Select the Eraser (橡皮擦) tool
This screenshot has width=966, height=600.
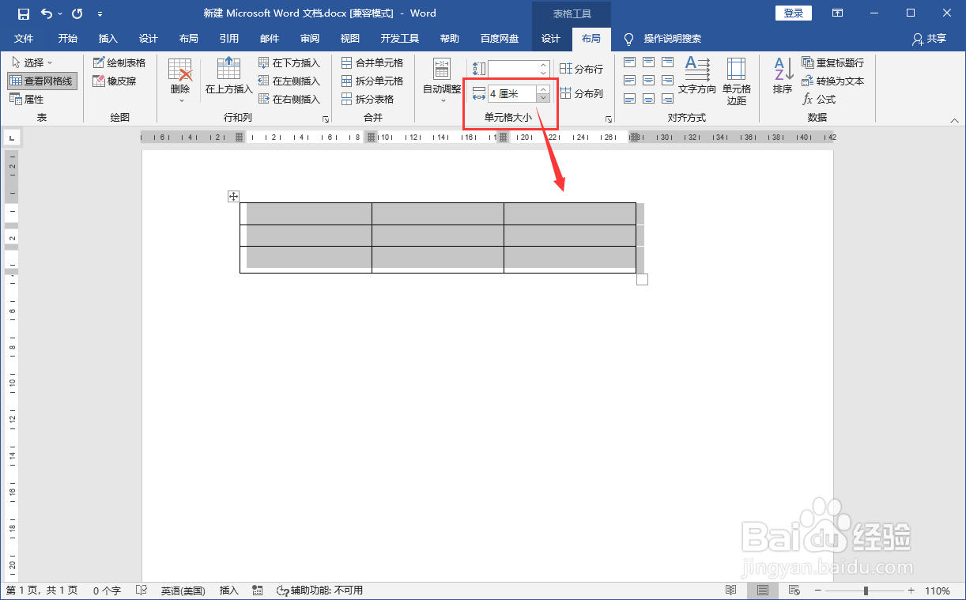(x=117, y=80)
